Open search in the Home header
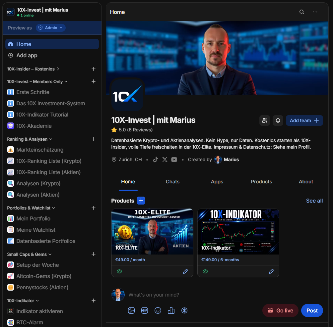 tap(301, 12)
